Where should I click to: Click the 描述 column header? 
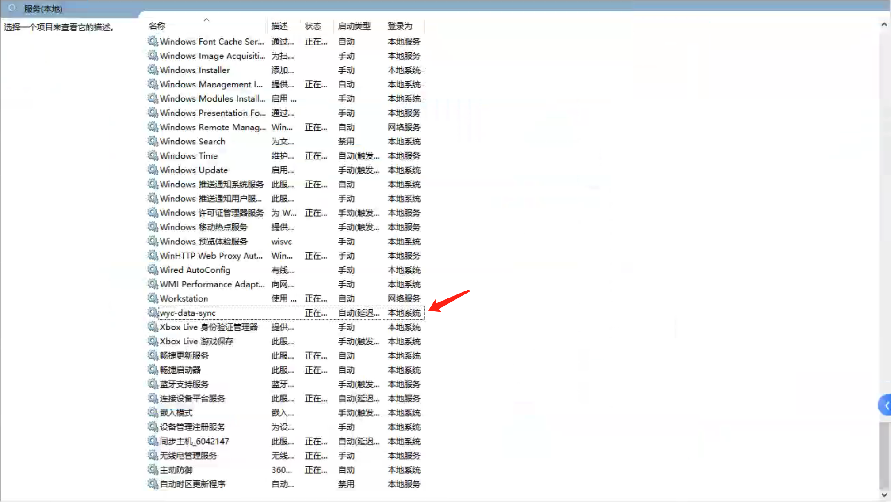pos(279,26)
